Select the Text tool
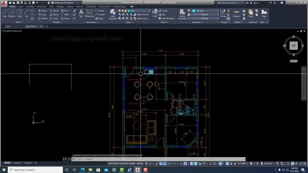The height and width of the screenshot is (173, 308). click(81, 13)
